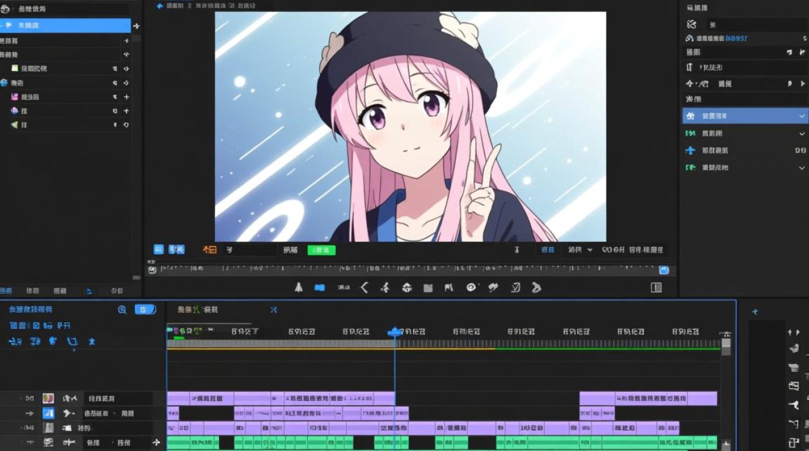Click the blue playhead marker on the timeline ruler
The image size is (809, 451).
(395, 331)
